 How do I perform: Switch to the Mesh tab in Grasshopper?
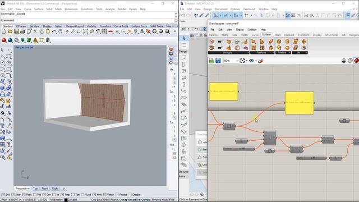click(x=278, y=35)
